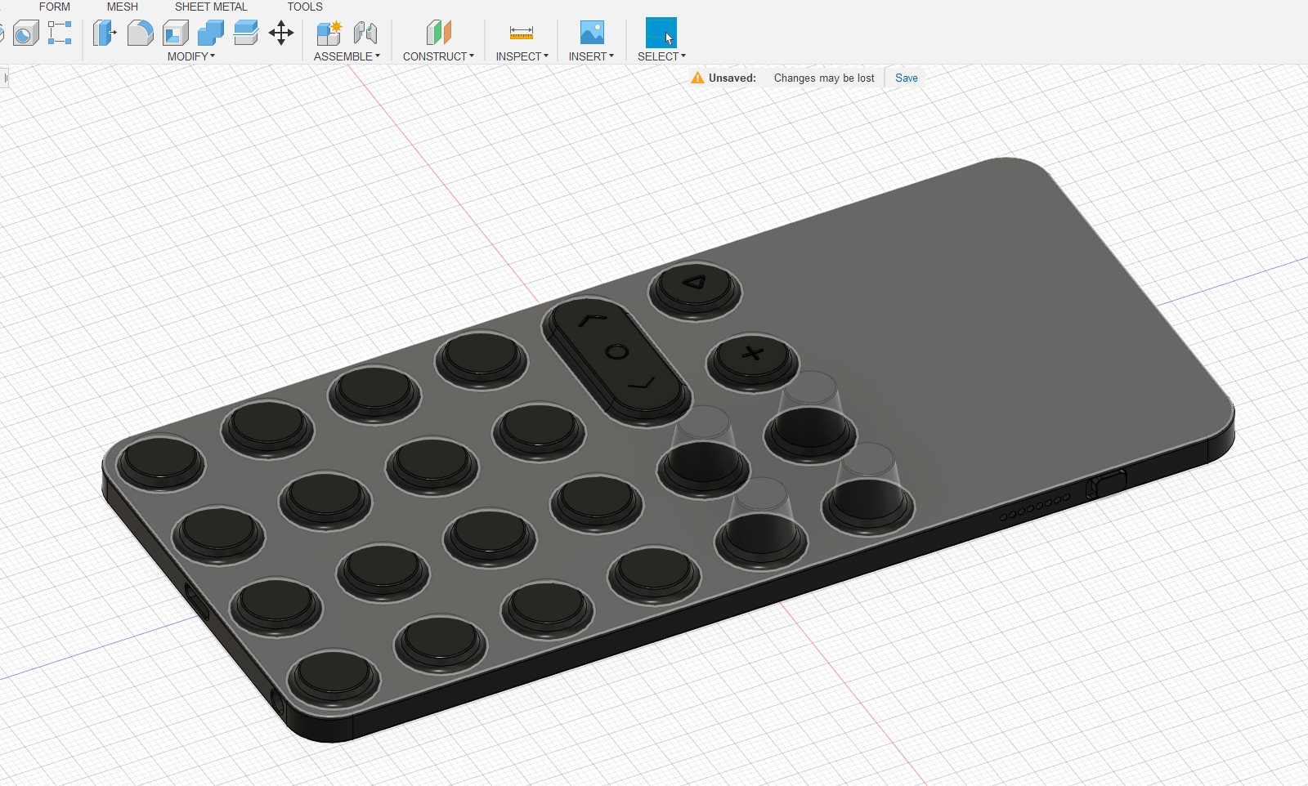The height and width of the screenshot is (786, 1308).
Task: Activate the Press Pull tool
Action: tap(105, 33)
